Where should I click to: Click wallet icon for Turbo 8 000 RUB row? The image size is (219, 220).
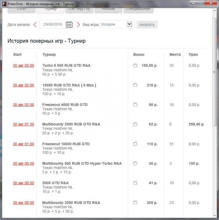pyautogui.click(x=135, y=65)
